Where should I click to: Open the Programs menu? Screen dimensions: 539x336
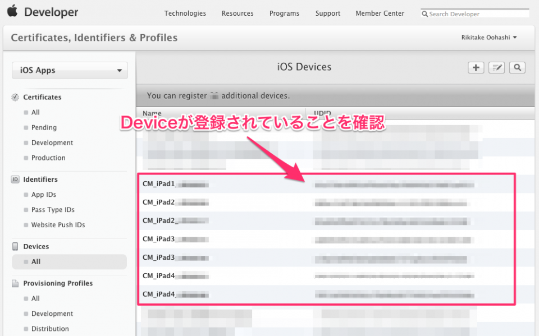coord(284,13)
